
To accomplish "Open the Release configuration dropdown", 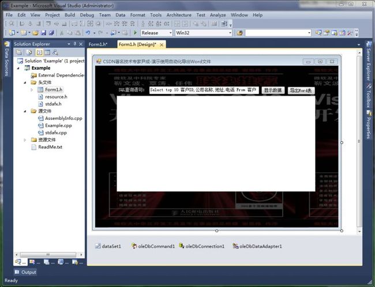I will pos(171,33).
